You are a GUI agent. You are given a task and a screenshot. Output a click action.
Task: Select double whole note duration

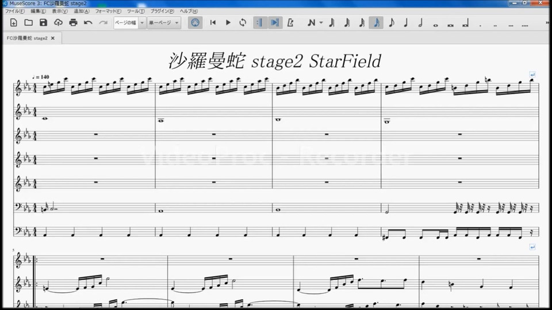pyautogui.click(x=450, y=25)
